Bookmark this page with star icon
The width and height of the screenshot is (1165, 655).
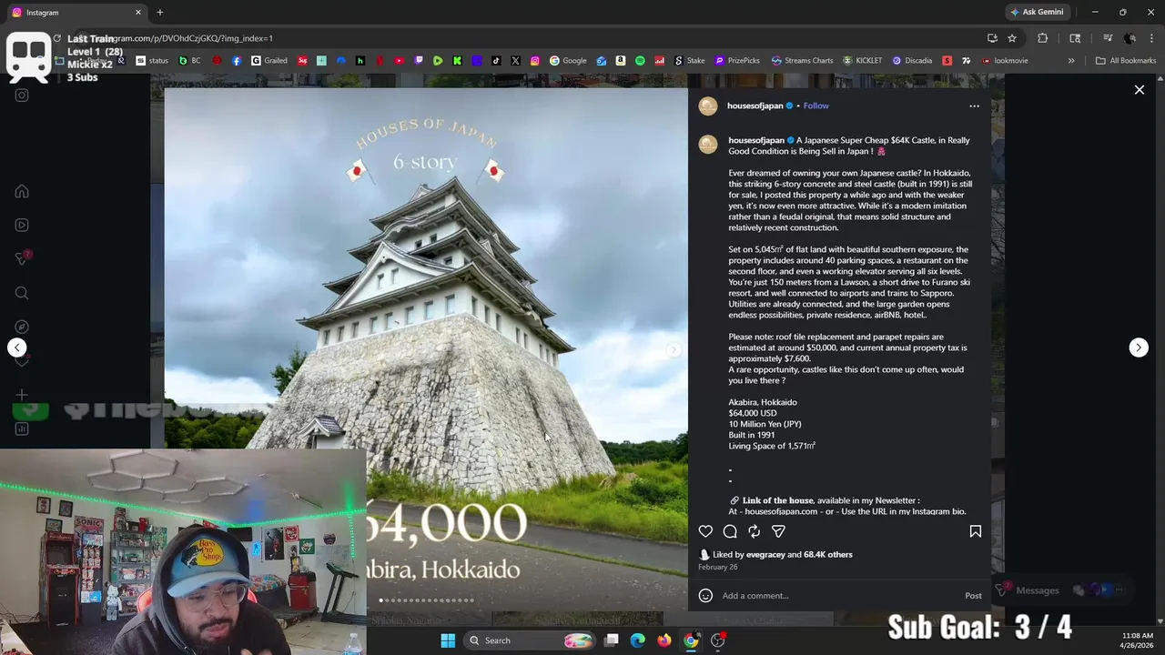[x=1012, y=38]
